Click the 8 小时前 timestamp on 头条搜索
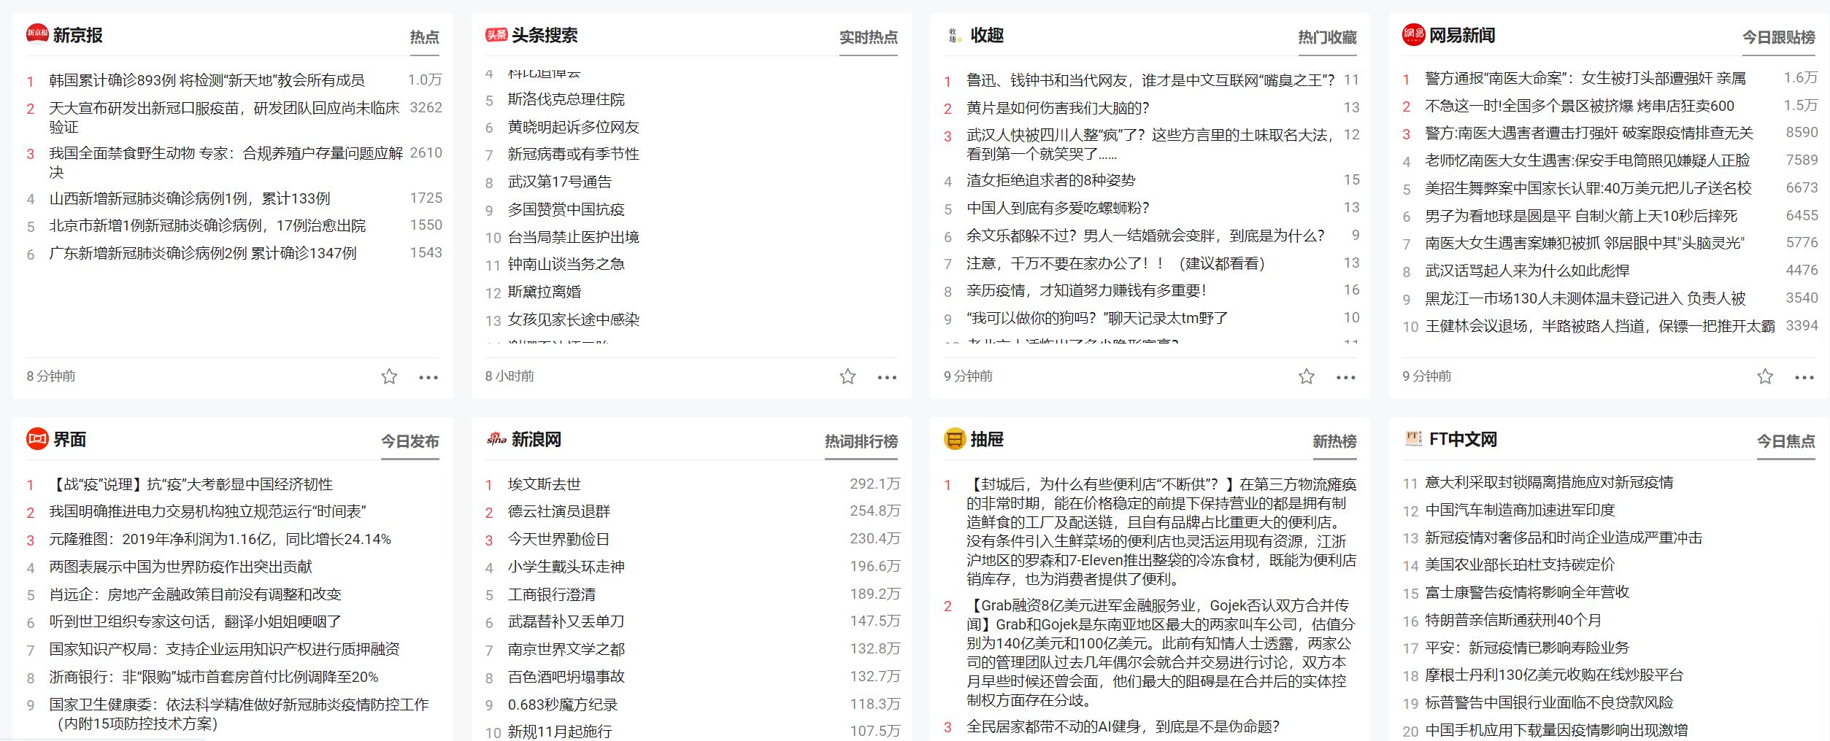 (x=510, y=376)
